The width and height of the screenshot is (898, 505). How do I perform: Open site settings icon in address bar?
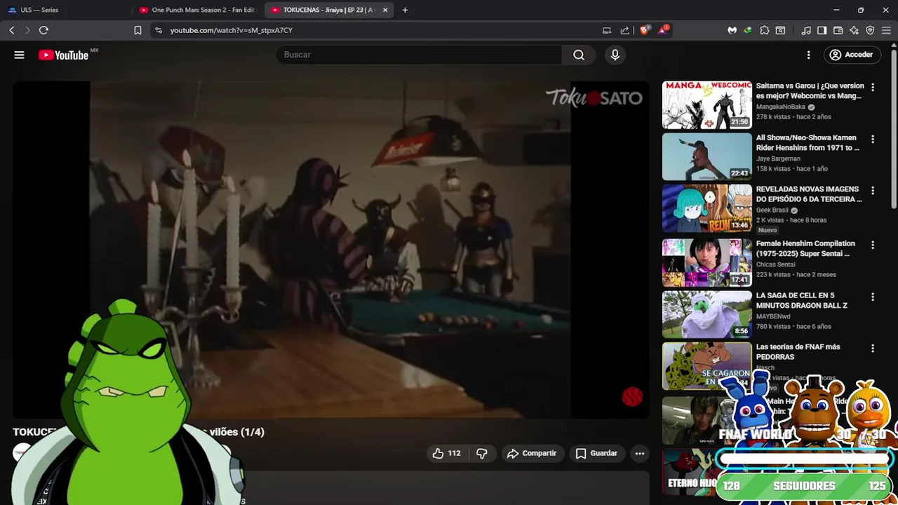(159, 30)
